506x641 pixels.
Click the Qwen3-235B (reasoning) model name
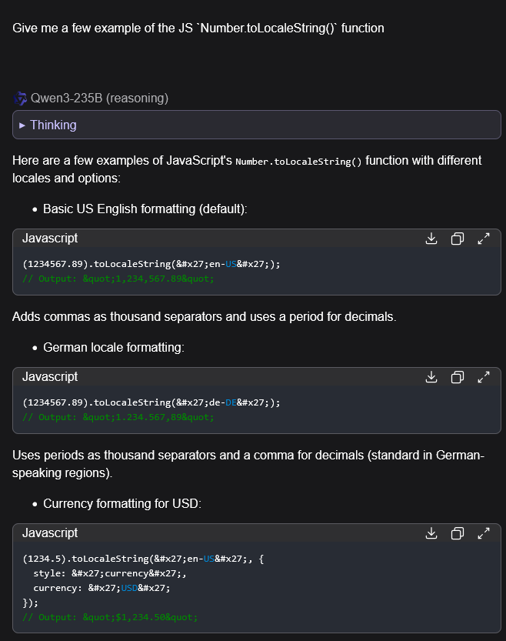coord(99,98)
